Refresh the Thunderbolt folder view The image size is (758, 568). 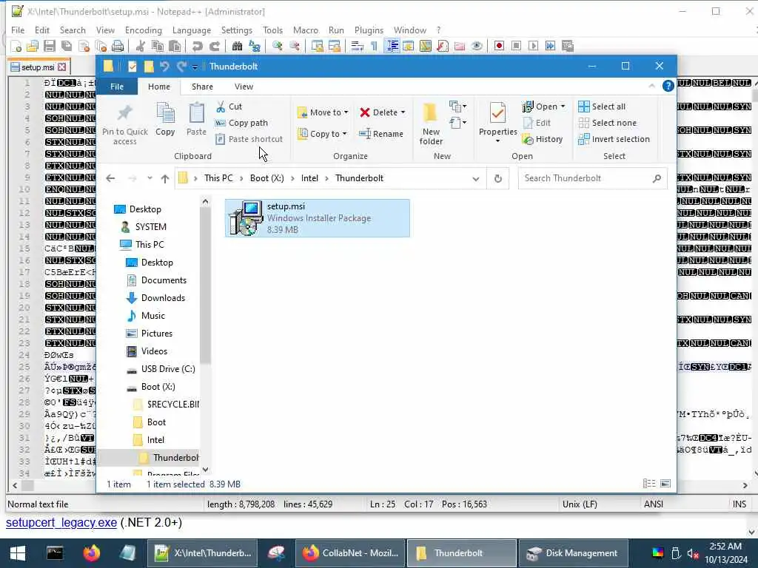point(498,179)
